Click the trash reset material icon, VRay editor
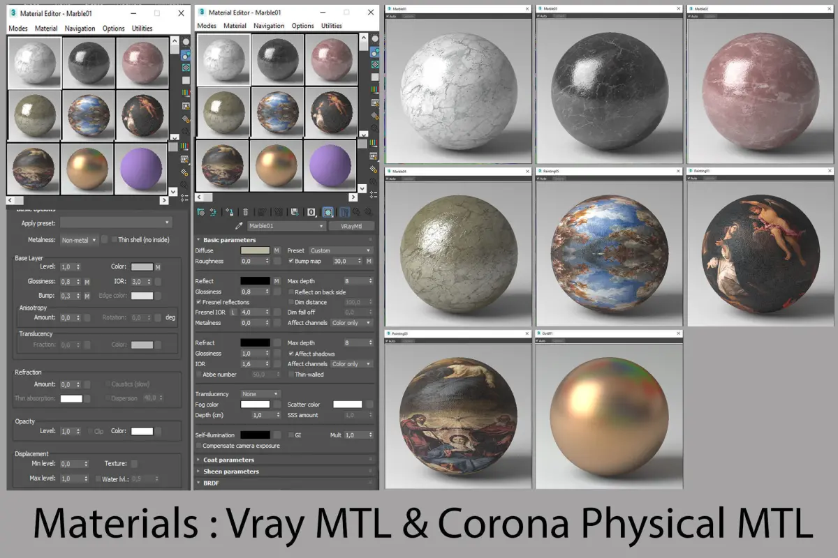This screenshot has height=558, width=838. point(245,212)
